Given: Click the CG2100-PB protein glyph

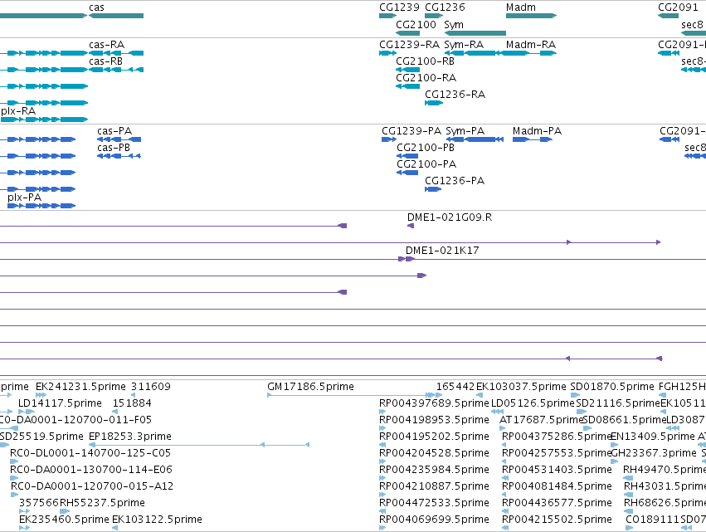Looking at the screenshot, I should (x=407, y=156).
